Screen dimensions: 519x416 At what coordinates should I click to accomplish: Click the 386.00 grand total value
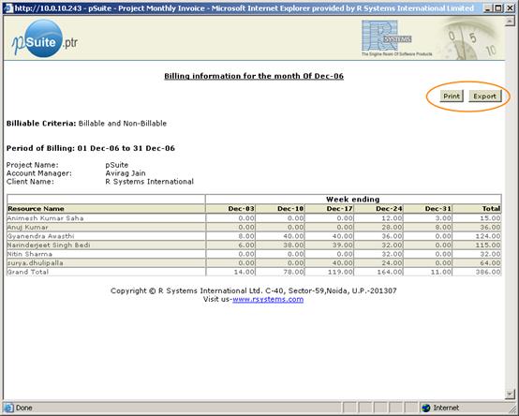[x=488, y=272]
